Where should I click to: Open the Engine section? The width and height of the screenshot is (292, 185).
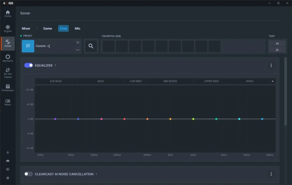pyautogui.click(x=8, y=29)
